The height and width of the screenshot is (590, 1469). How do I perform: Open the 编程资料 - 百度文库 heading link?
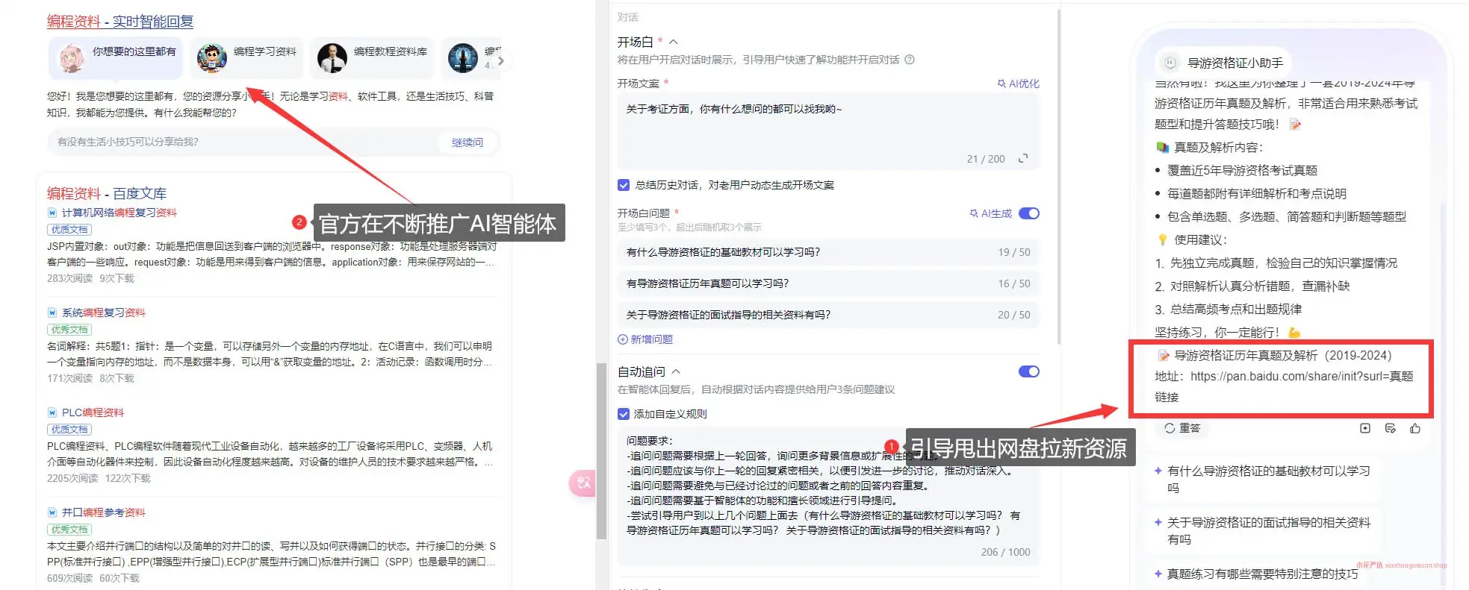point(107,193)
